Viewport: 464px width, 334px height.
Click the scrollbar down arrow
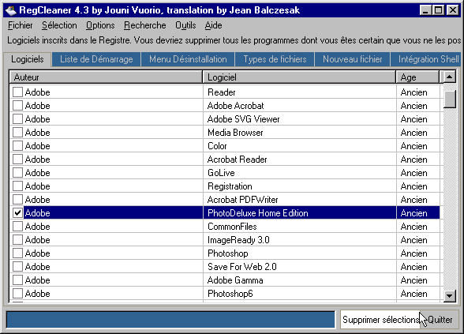(x=449, y=295)
